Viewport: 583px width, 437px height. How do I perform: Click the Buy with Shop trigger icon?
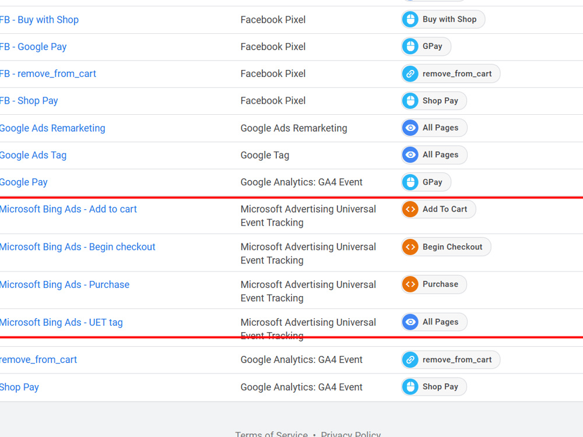(x=410, y=19)
